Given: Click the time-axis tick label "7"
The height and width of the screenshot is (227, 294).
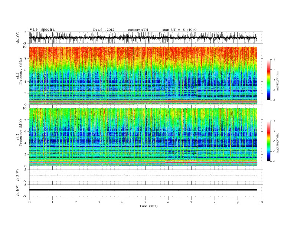Looking at the screenshot, I should coord(192,202).
